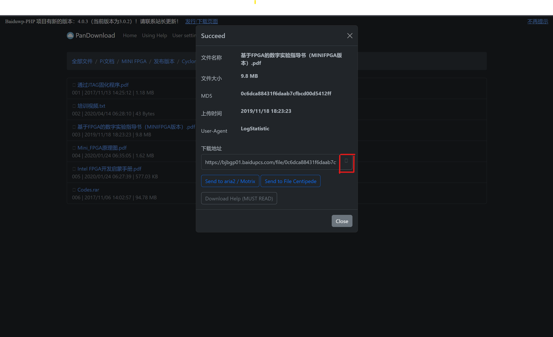Select the download address URL field
Viewport: 553px width, 337px height.
click(270, 162)
